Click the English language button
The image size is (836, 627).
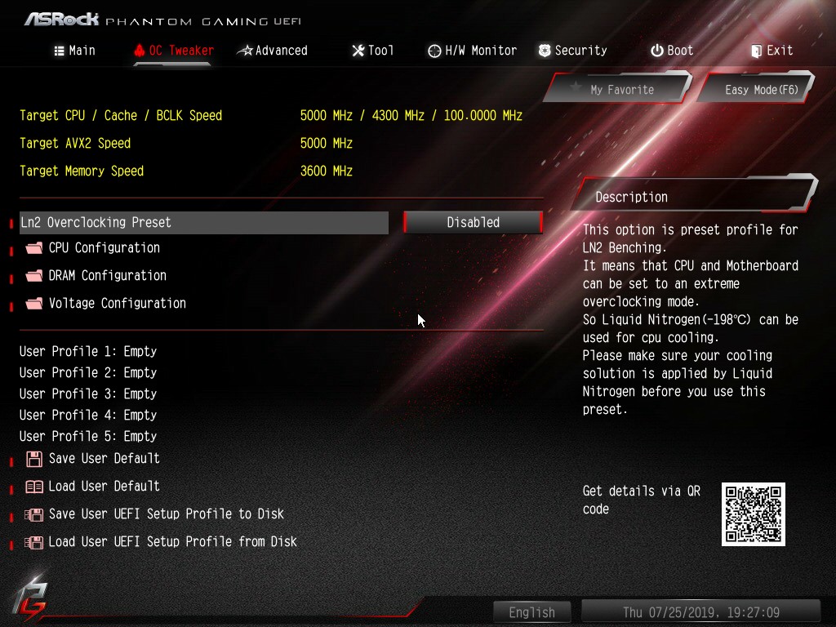[x=531, y=612]
